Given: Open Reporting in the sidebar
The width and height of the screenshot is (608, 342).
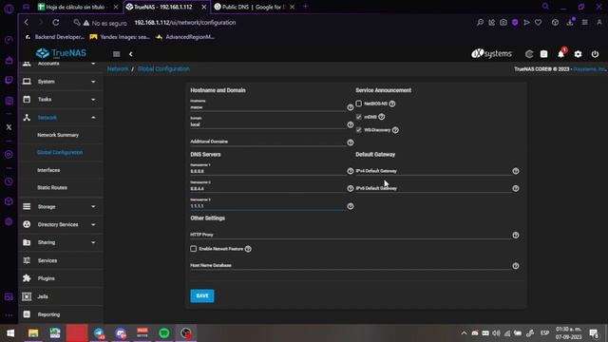Looking at the screenshot, I should [x=61, y=314].
